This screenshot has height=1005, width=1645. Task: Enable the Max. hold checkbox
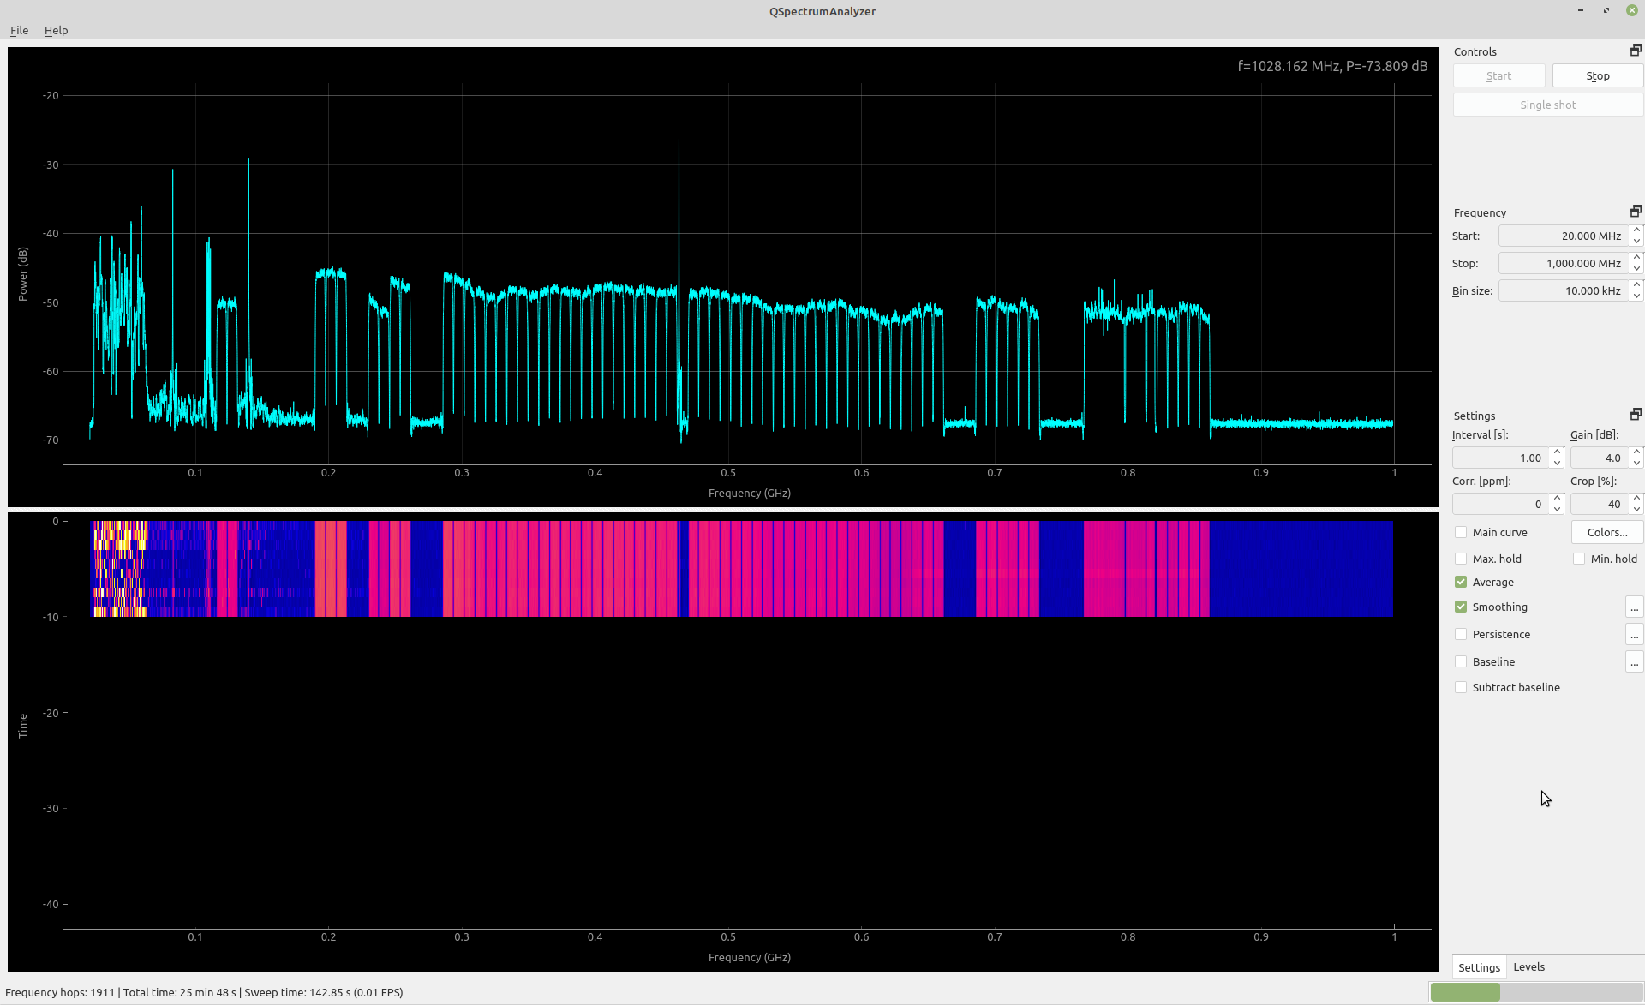(1461, 559)
